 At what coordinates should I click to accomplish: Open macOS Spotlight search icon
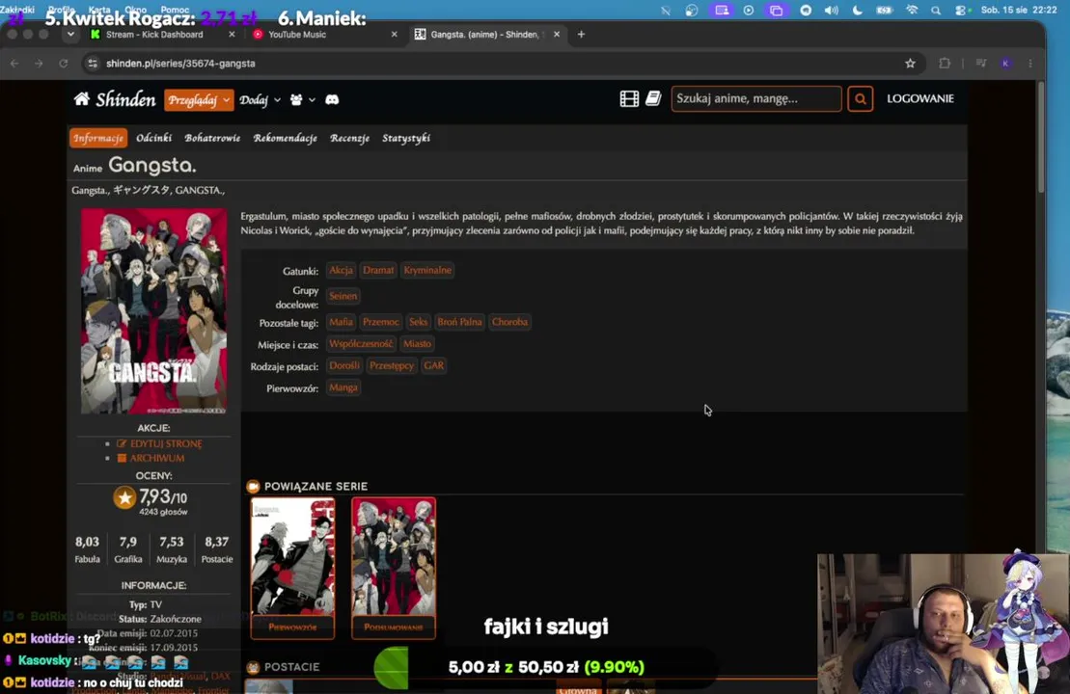pos(936,11)
